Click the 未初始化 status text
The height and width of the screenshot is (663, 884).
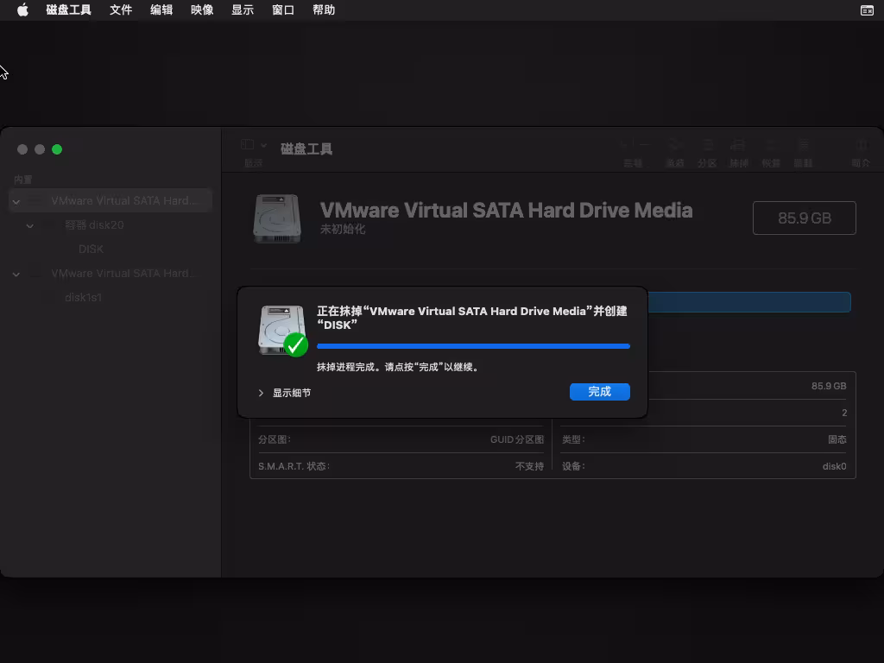click(x=343, y=229)
